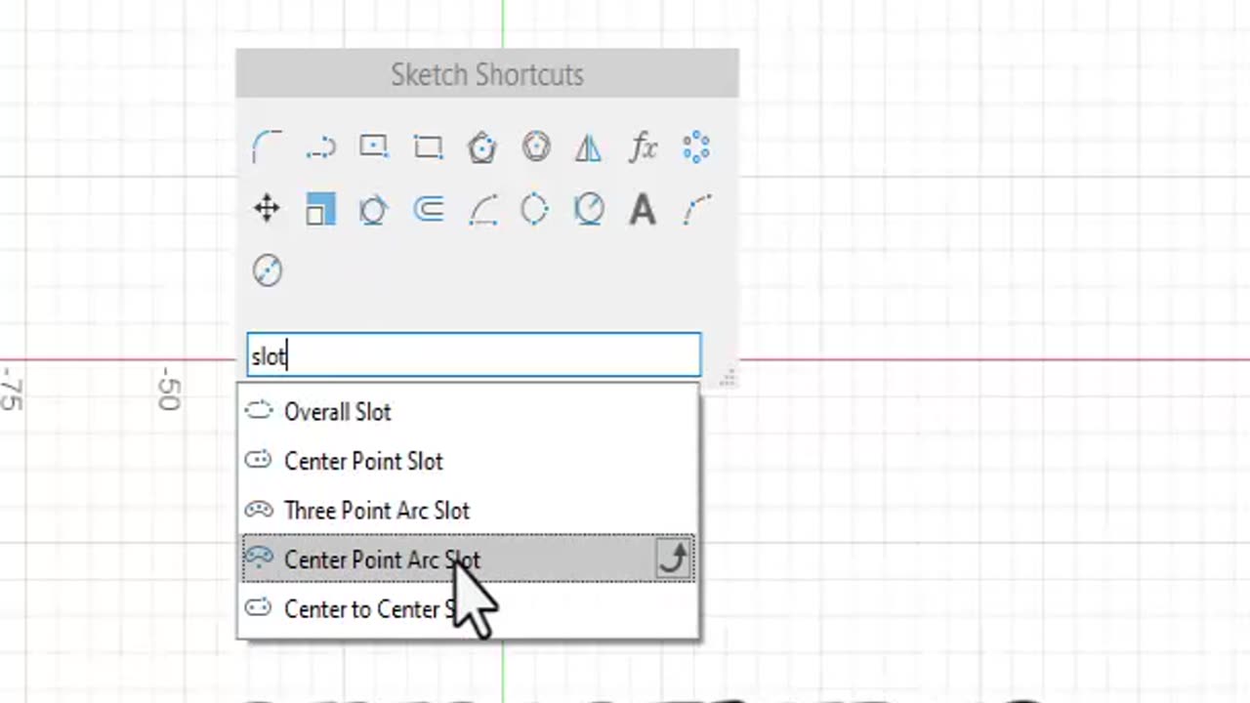Choose Overall Slot from search results
Image resolution: width=1250 pixels, height=703 pixels.
tap(470, 412)
